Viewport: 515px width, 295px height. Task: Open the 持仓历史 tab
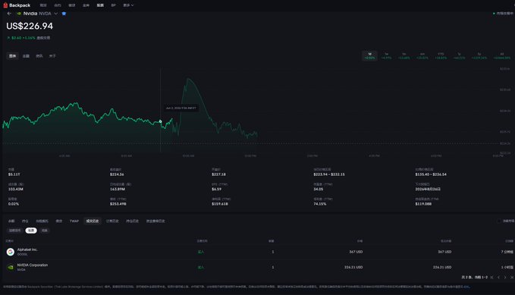pyautogui.click(x=133, y=221)
